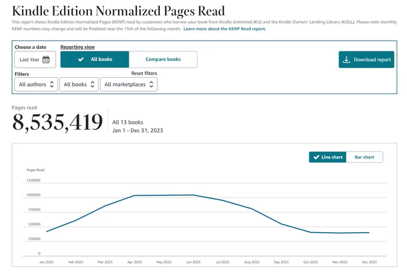Click the Pages Read axis title

coord(35,170)
